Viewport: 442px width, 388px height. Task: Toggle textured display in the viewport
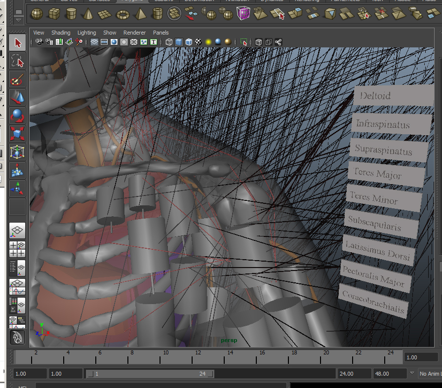(198, 42)
